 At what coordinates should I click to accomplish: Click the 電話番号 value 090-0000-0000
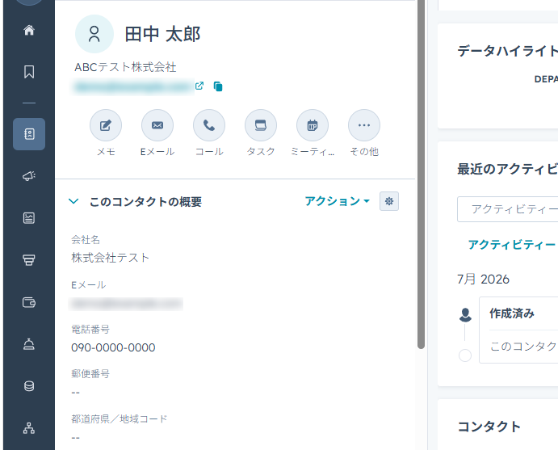click(113, 347)
